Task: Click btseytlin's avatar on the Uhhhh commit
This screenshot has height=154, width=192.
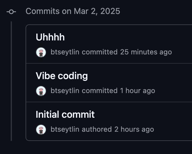Action: pyautogui.click(x=41, y=52)
